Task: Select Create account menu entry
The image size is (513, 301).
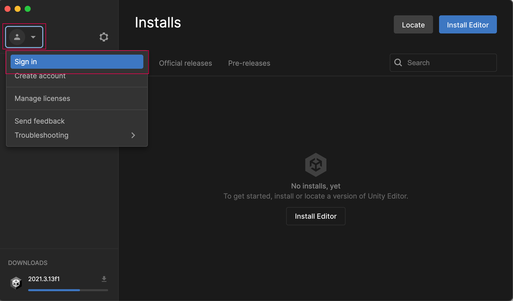Action: click(40, 76)
